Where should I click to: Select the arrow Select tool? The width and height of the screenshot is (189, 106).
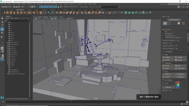click(x=2, y=18)
